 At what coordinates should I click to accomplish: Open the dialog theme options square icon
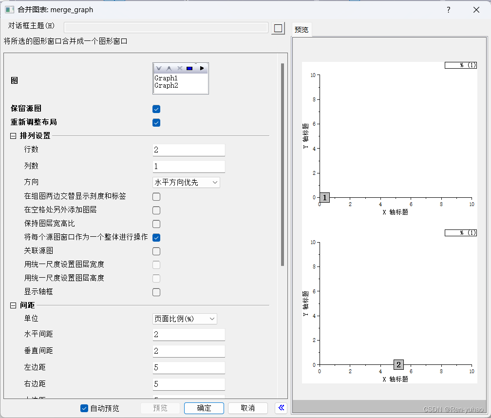coord(278,28)
